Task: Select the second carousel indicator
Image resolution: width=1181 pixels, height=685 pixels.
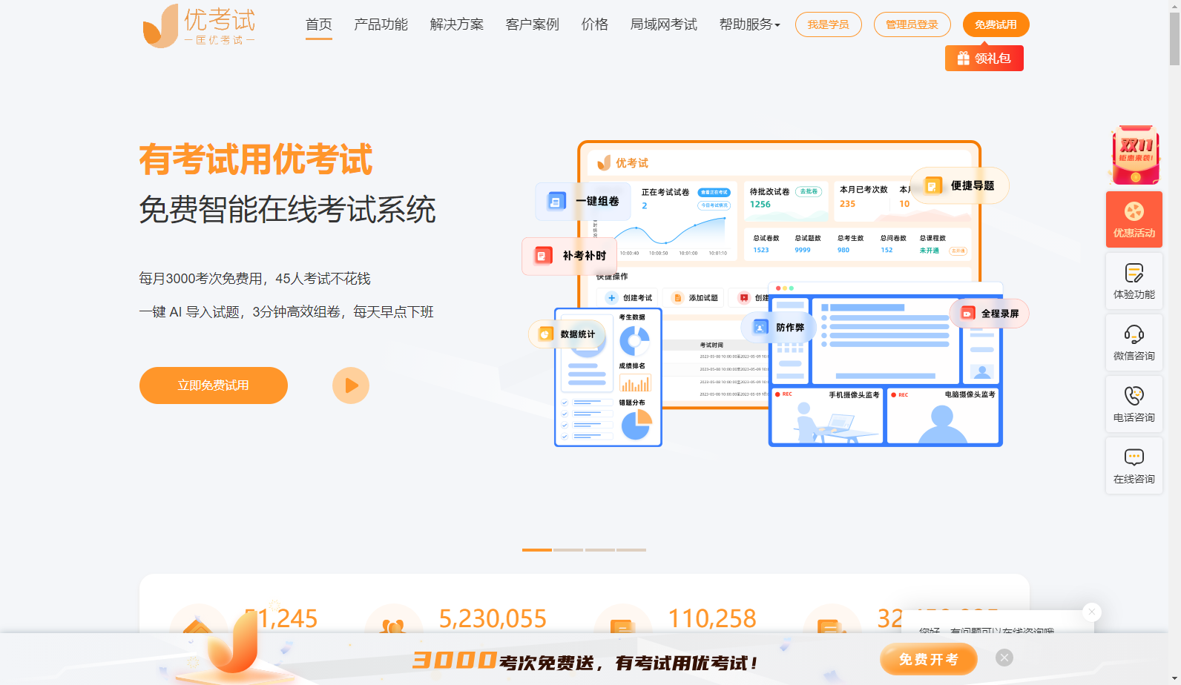Action: click(568, 550)
